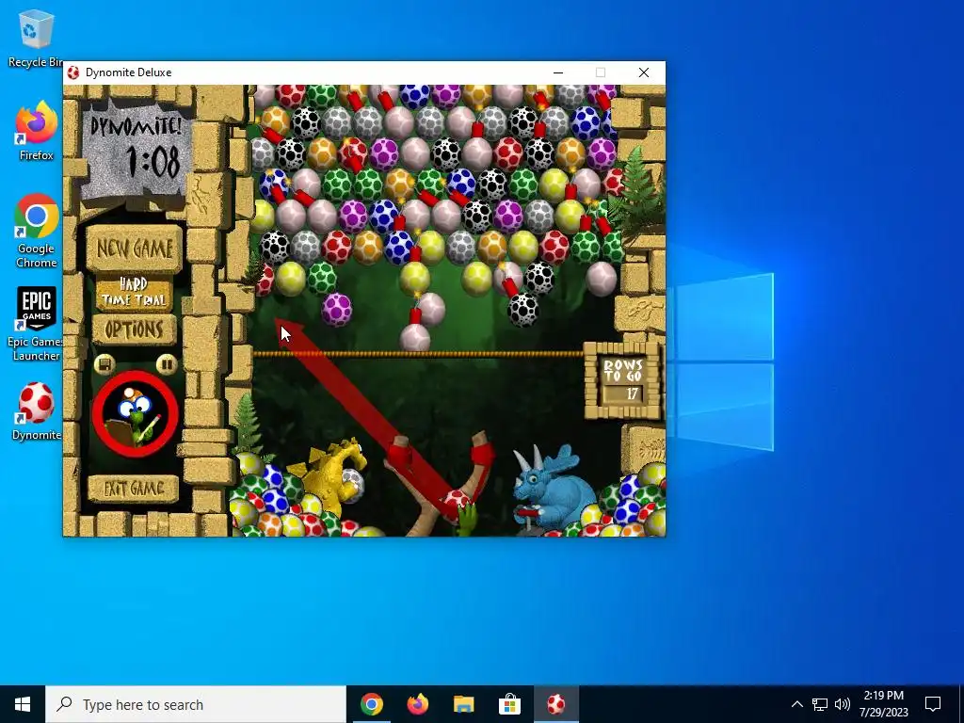Open Epic Games Launcher desktop shortcut
Viewport: 964px width, 723px height.
pos(36,324)
